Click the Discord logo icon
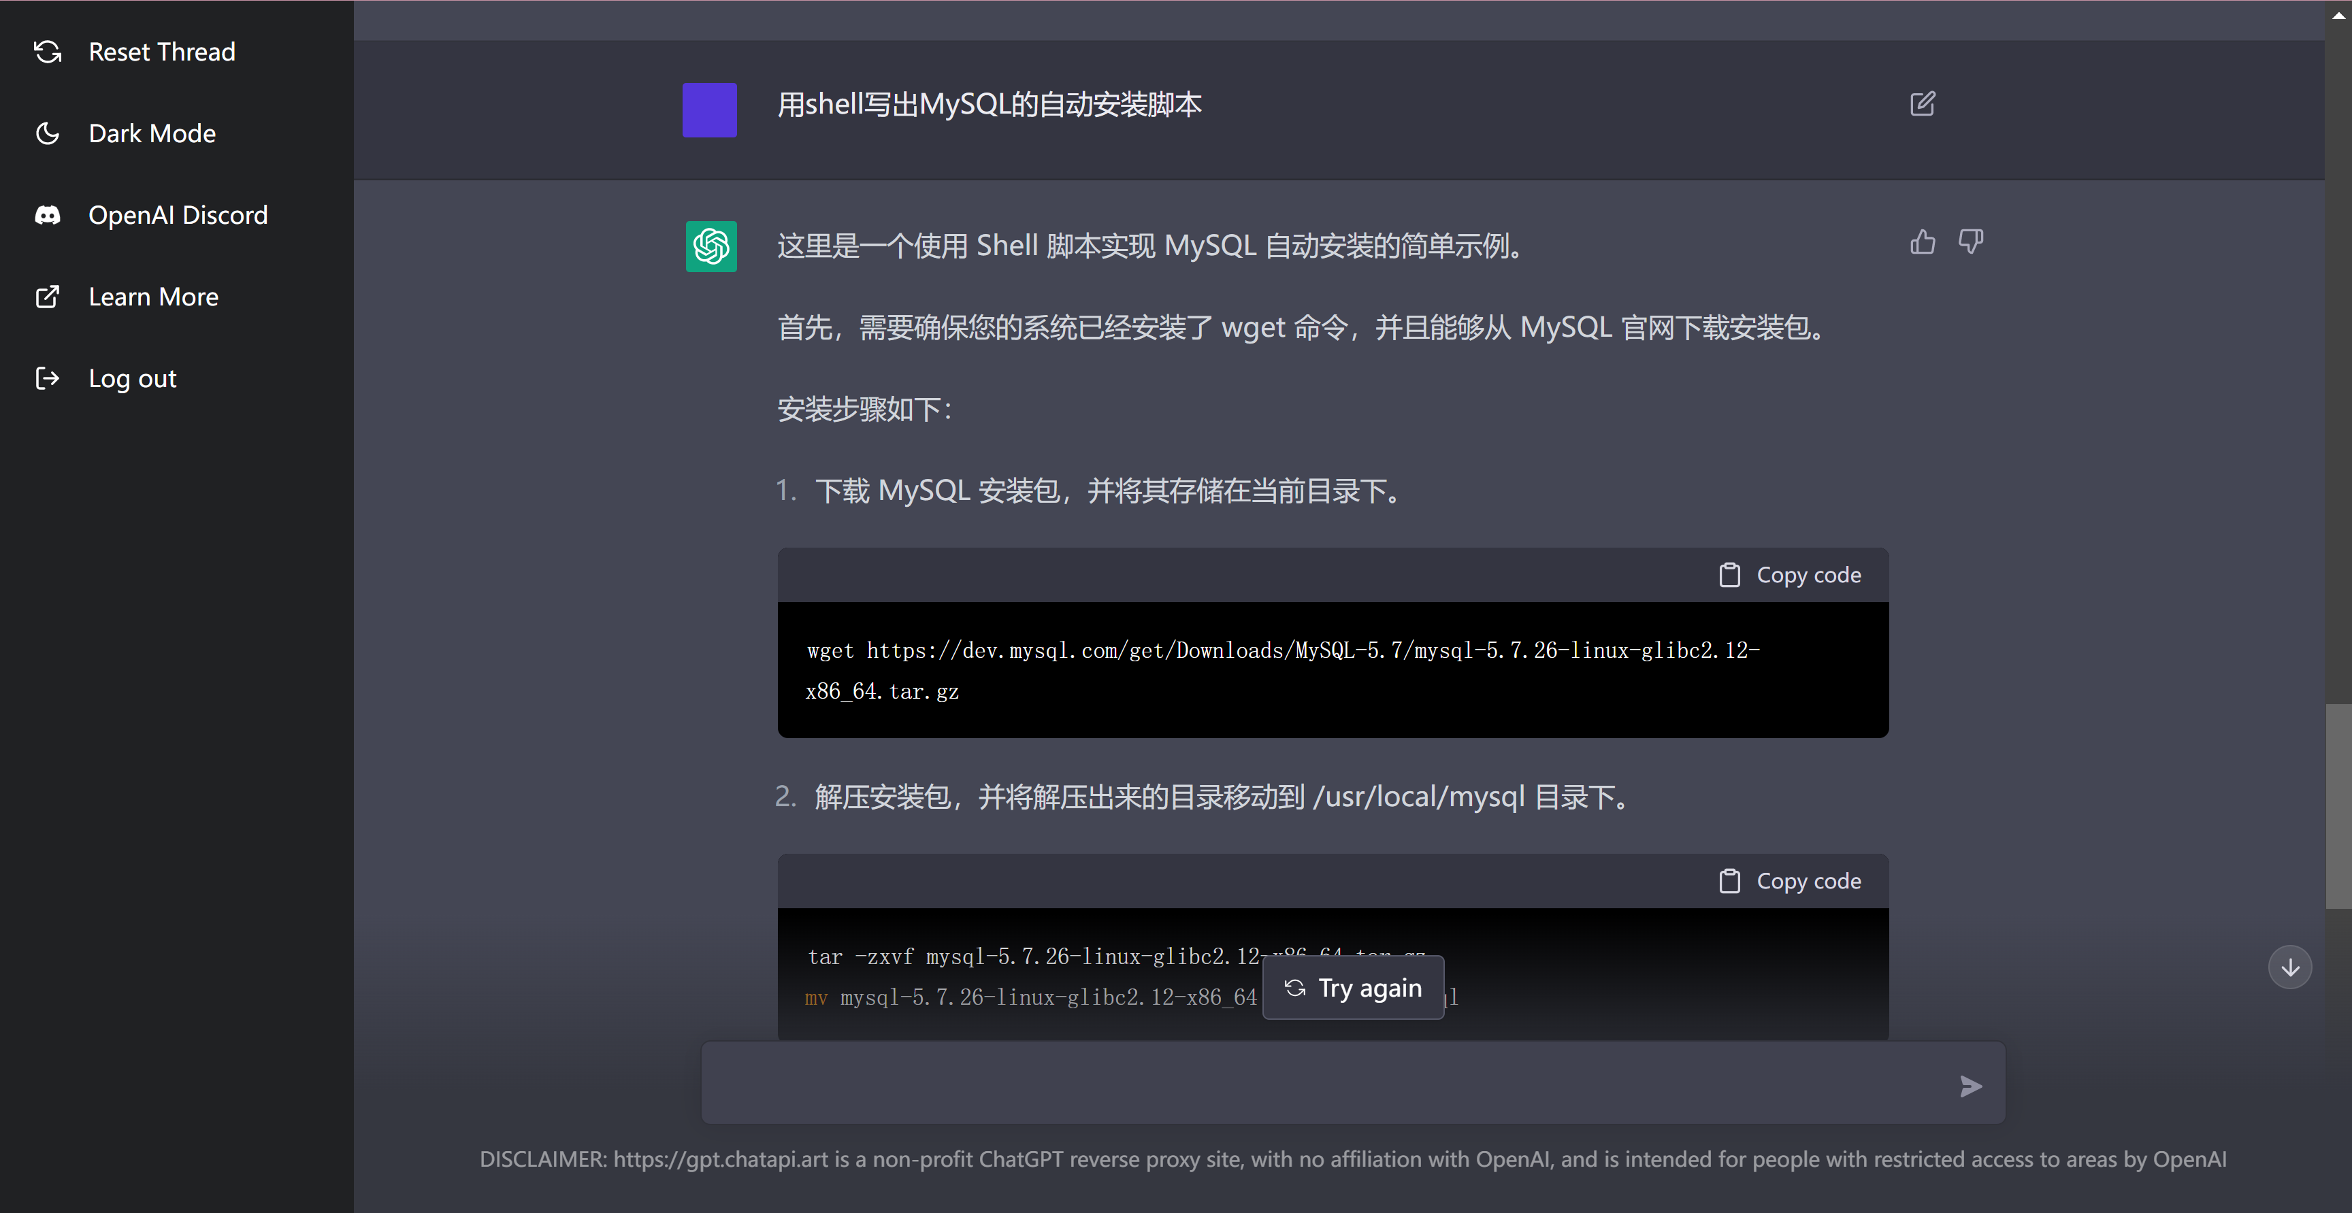 pos(48,216)
